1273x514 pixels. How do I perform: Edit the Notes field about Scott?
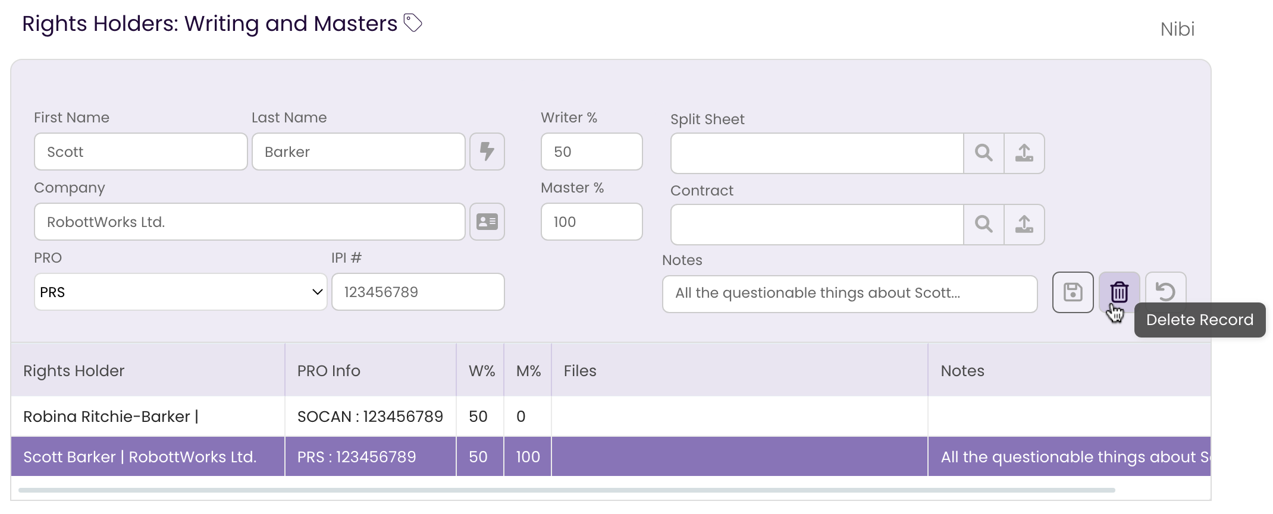coord(850,294)
